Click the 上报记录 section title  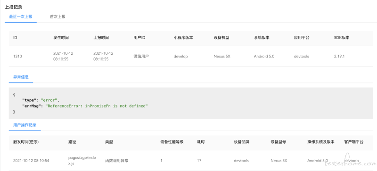coord(14,7)
